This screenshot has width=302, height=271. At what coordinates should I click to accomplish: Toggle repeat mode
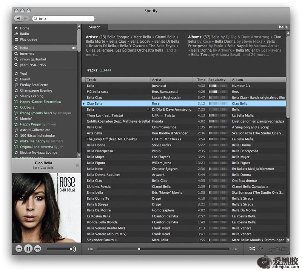(260, 249)
